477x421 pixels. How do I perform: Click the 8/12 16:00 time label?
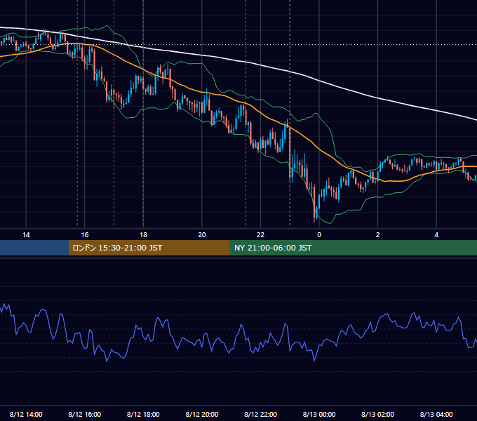(85, 414)
